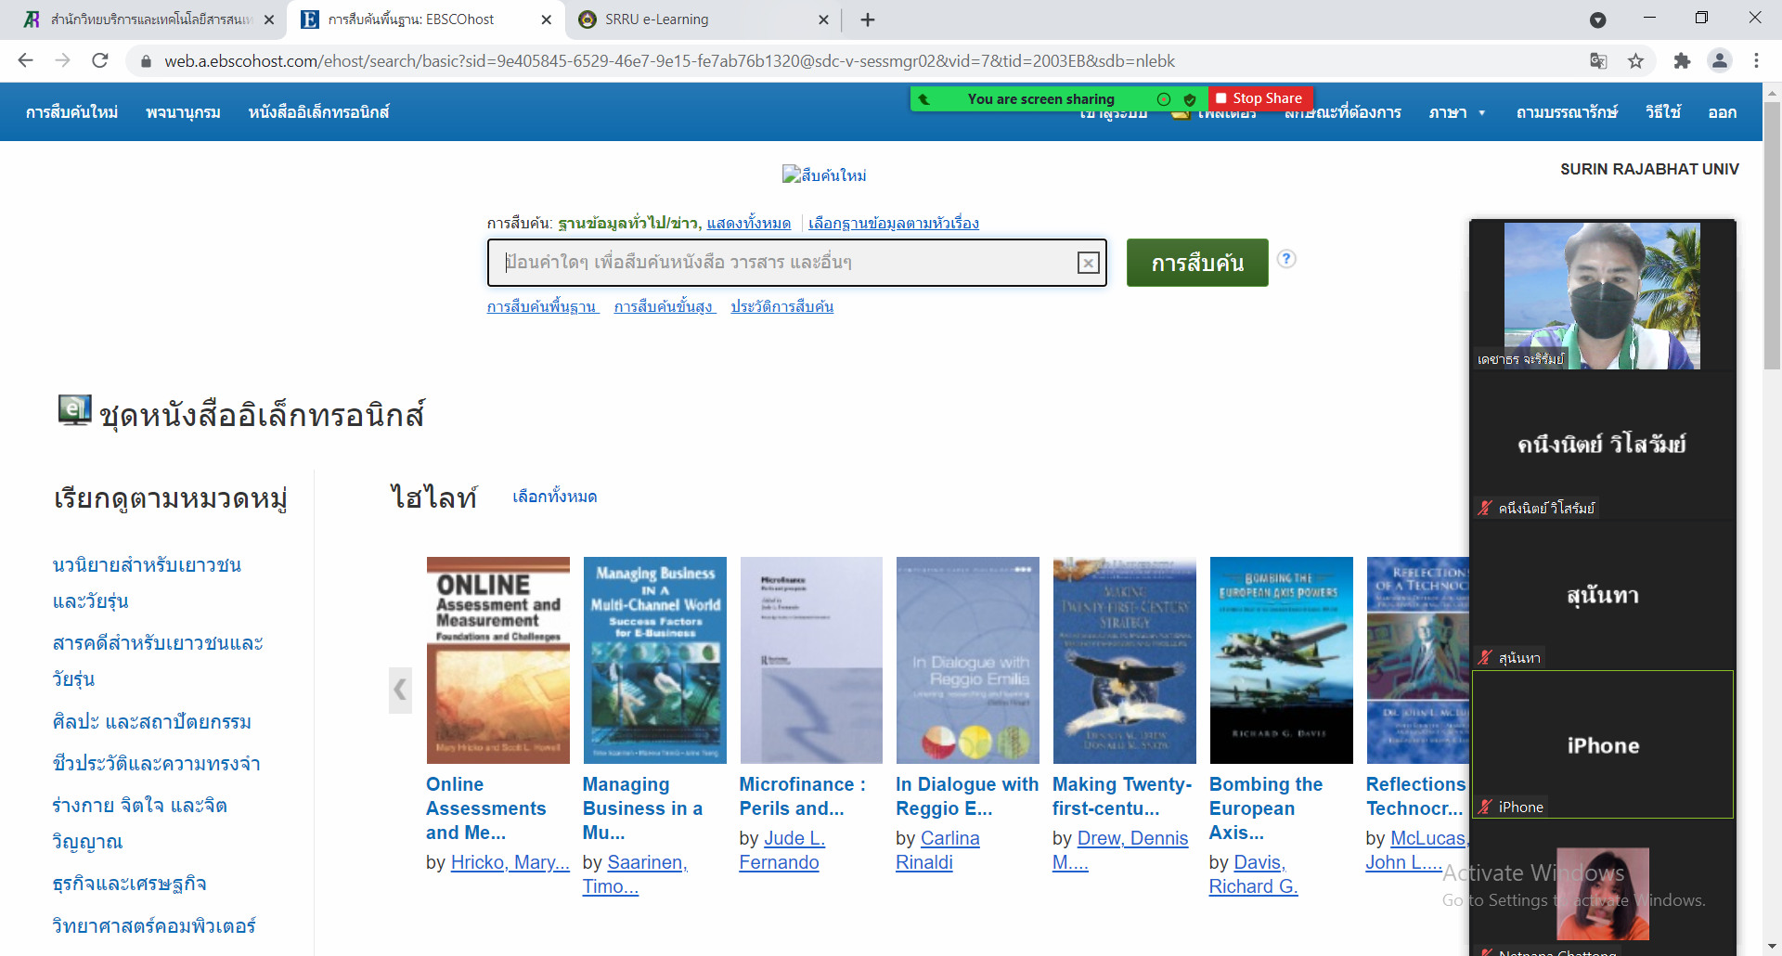1782x956 pixels.
Task: Select ธุรกิจและเศรษฐกิจ category link
Action: (130, 884)
